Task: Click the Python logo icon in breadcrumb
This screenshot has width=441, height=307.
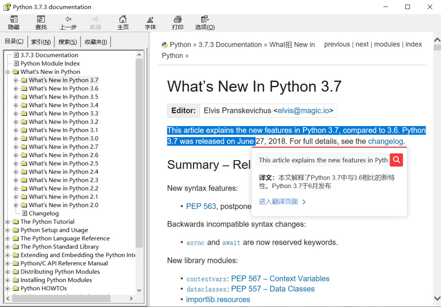Action: point(165,45)
